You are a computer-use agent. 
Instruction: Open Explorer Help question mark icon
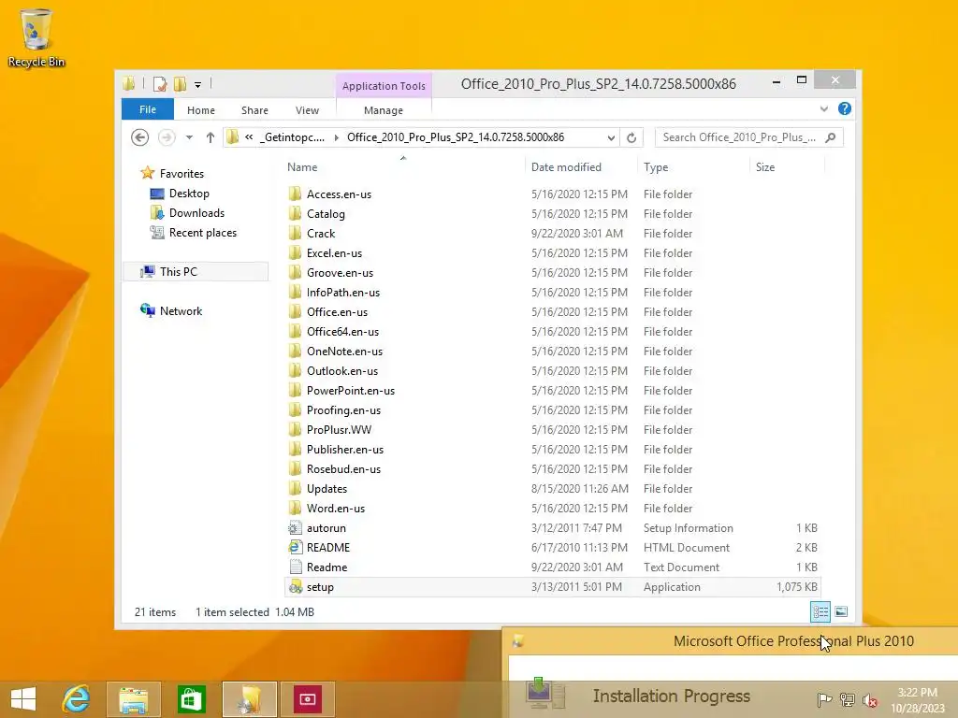click(x=845, y=108)
